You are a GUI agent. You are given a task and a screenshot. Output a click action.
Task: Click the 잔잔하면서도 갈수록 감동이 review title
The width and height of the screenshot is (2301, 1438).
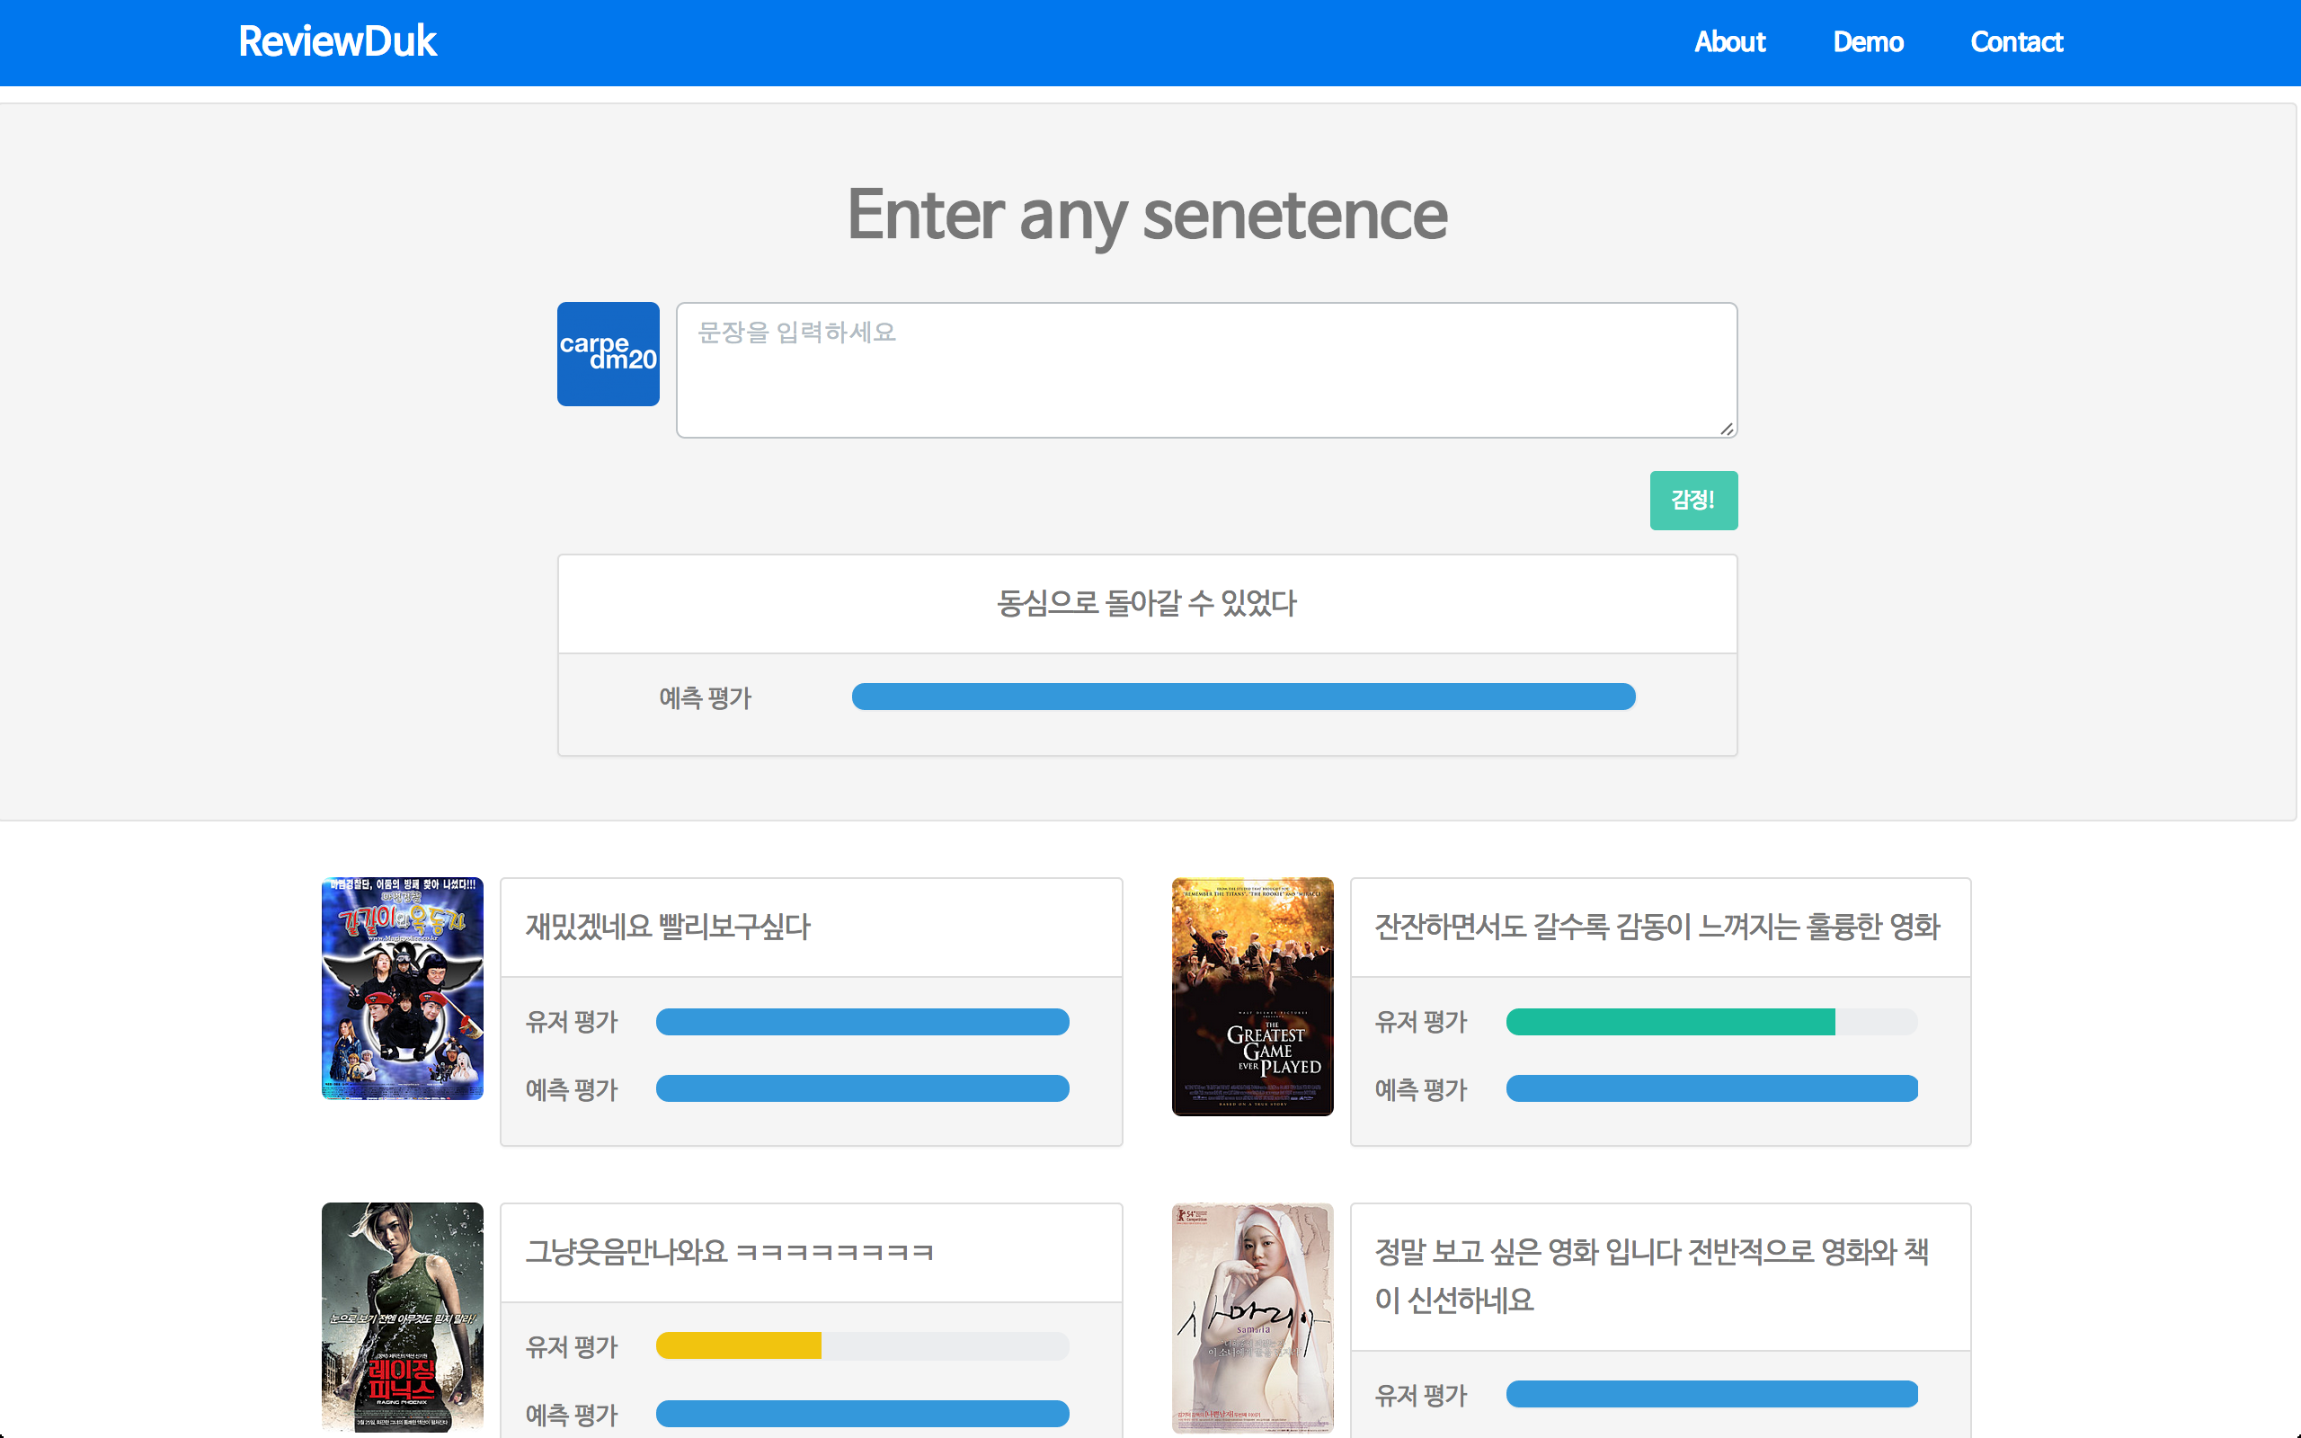1657,927
